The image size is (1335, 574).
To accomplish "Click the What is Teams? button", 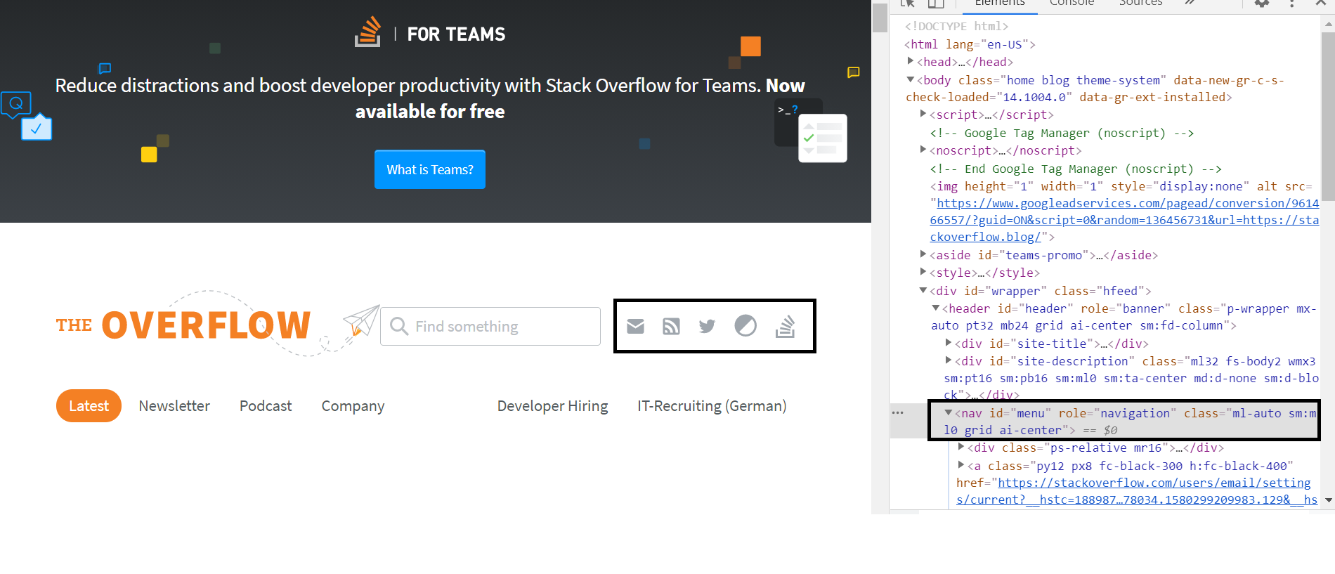I will (430, 169).
